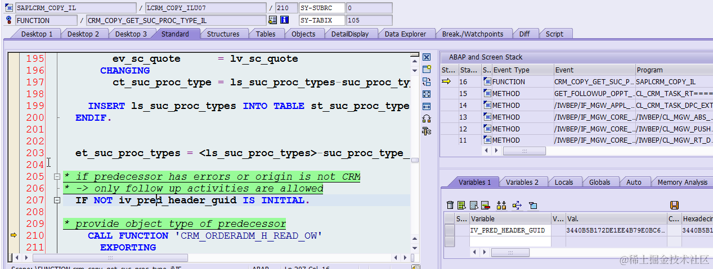Screen dimensions: 713x269
Task: Click the trash icon in variables toolbar
Action: tap(450, 206)
